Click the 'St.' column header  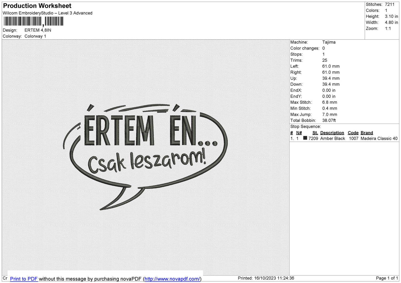315,133
